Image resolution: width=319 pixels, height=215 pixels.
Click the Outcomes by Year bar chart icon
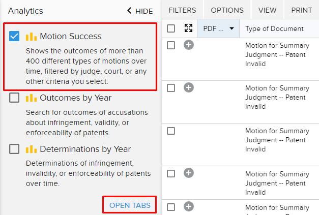click(x=31, y=98)
